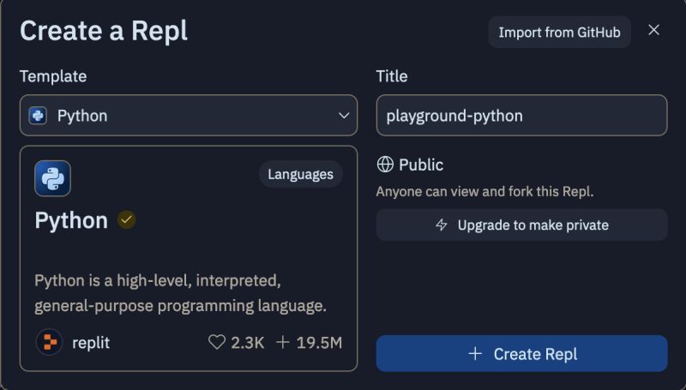Click the globe icon beside Public
Image resolution: width=686 pixels, height=390 pixels.
pyautogui.click(x=385, y=165)
